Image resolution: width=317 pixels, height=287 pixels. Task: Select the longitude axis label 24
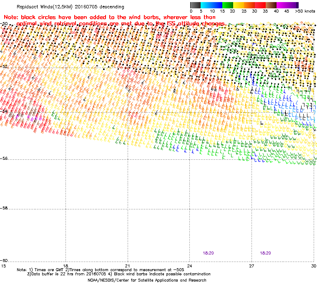pos(189,266)
